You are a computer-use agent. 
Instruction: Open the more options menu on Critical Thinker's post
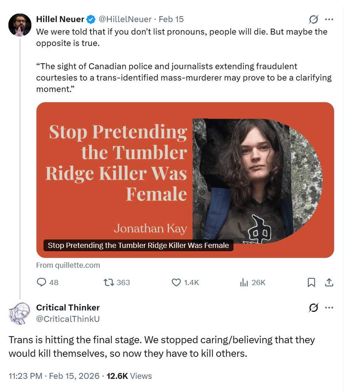(329, 308)
